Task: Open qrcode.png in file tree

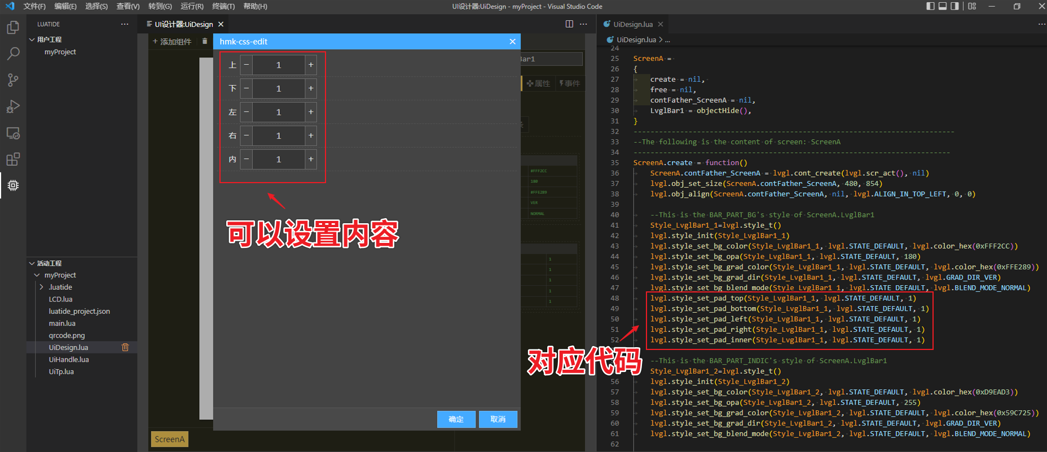Action: click(67, 335)
